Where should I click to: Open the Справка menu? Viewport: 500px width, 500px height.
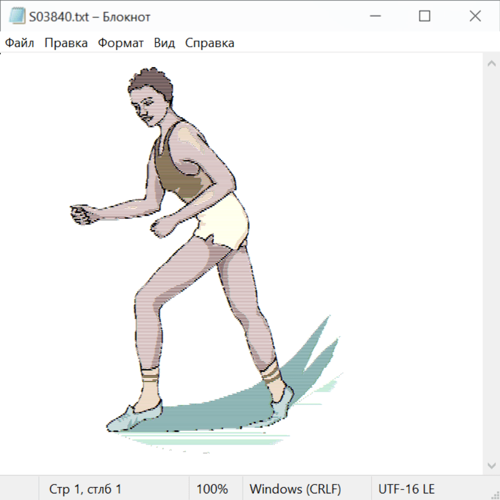[x=209, y=43]
